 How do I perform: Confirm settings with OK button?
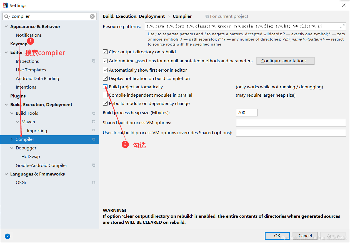pyautogui.click(x=277, y=236)
